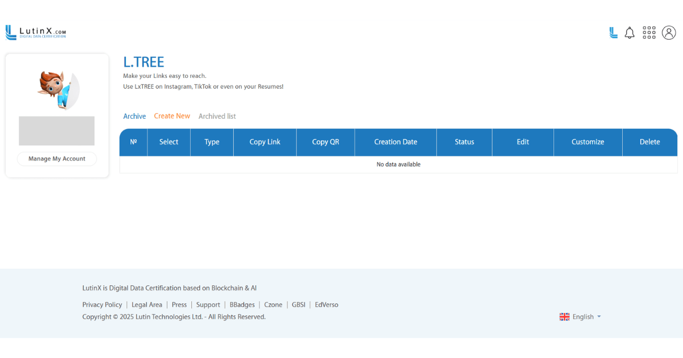This screenshot has height=358, width=683.
Task: Open the Archived list tab
Action: click(217, 116)
